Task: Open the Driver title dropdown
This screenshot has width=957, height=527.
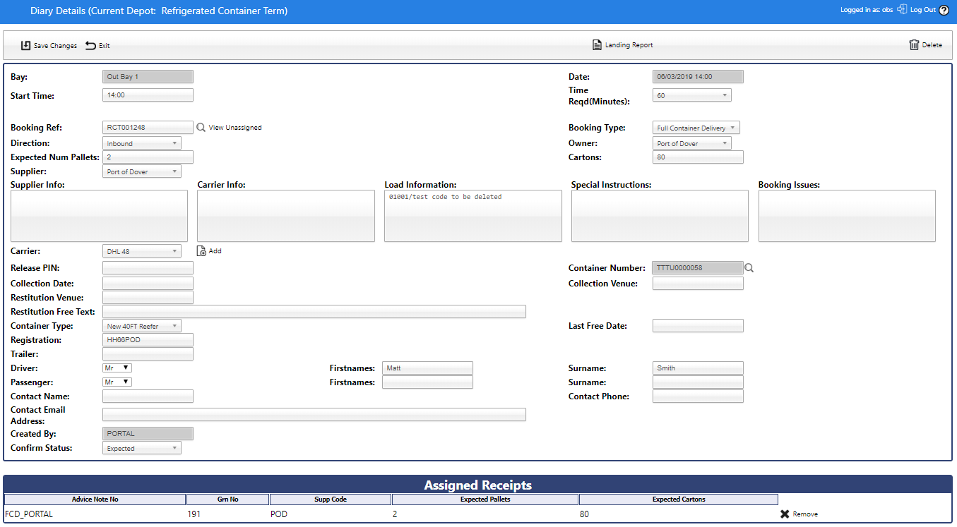Action: pos(117,368)
